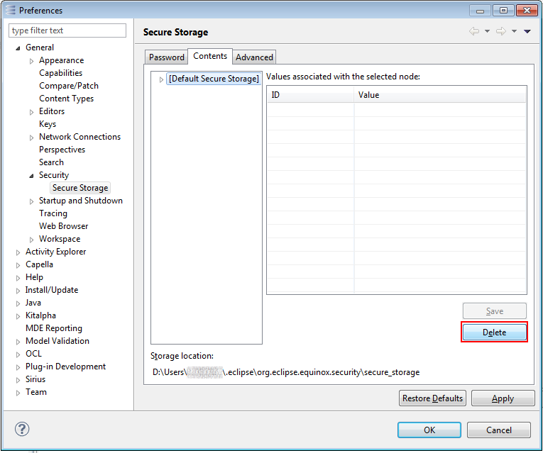Click the Help question mark icon

click(22, 430)
